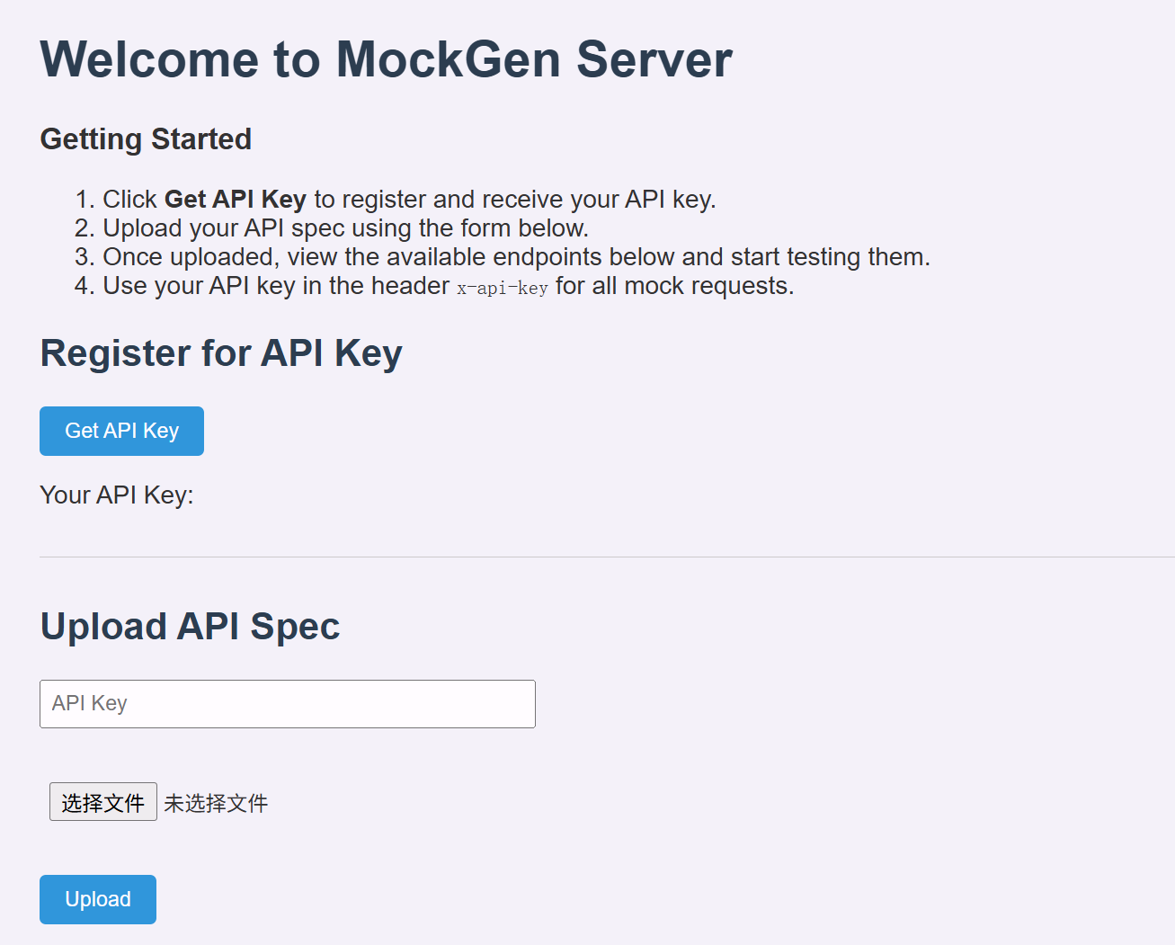Click the 未选择文件 file status text
The image size is (1175, 945).
(x=216, y=803)
